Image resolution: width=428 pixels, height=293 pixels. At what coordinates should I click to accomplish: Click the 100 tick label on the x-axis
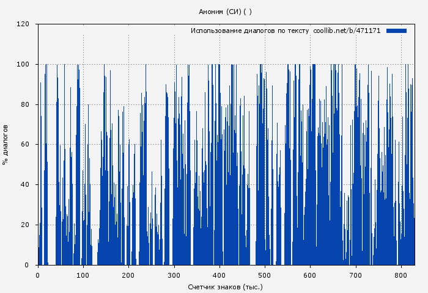[x=83, y=275]
